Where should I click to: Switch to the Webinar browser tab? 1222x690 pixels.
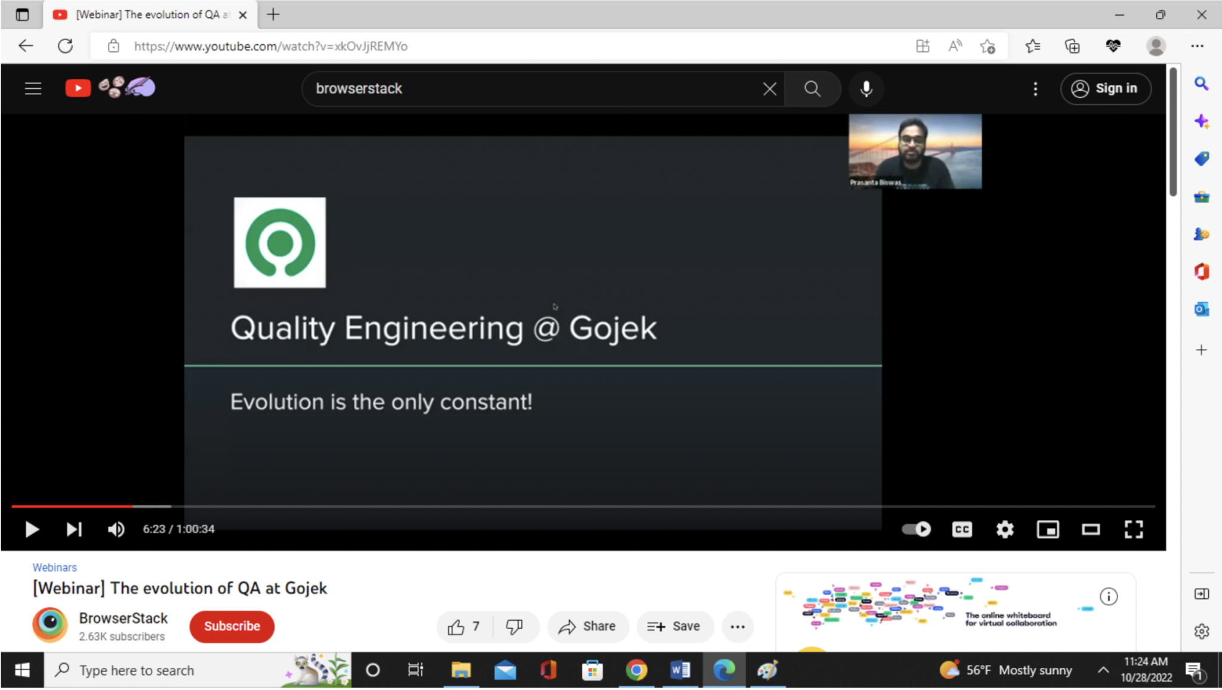click(x=143, y=14)
